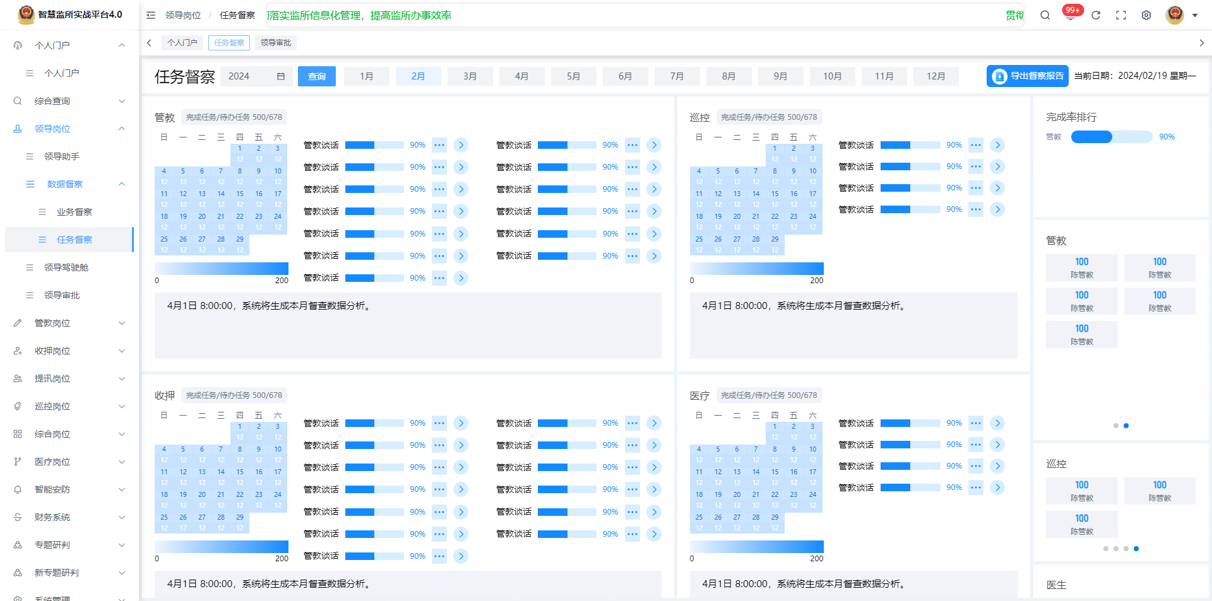
Task: Click 财务系统 icon in sidebar
Action: click(18, 517)
